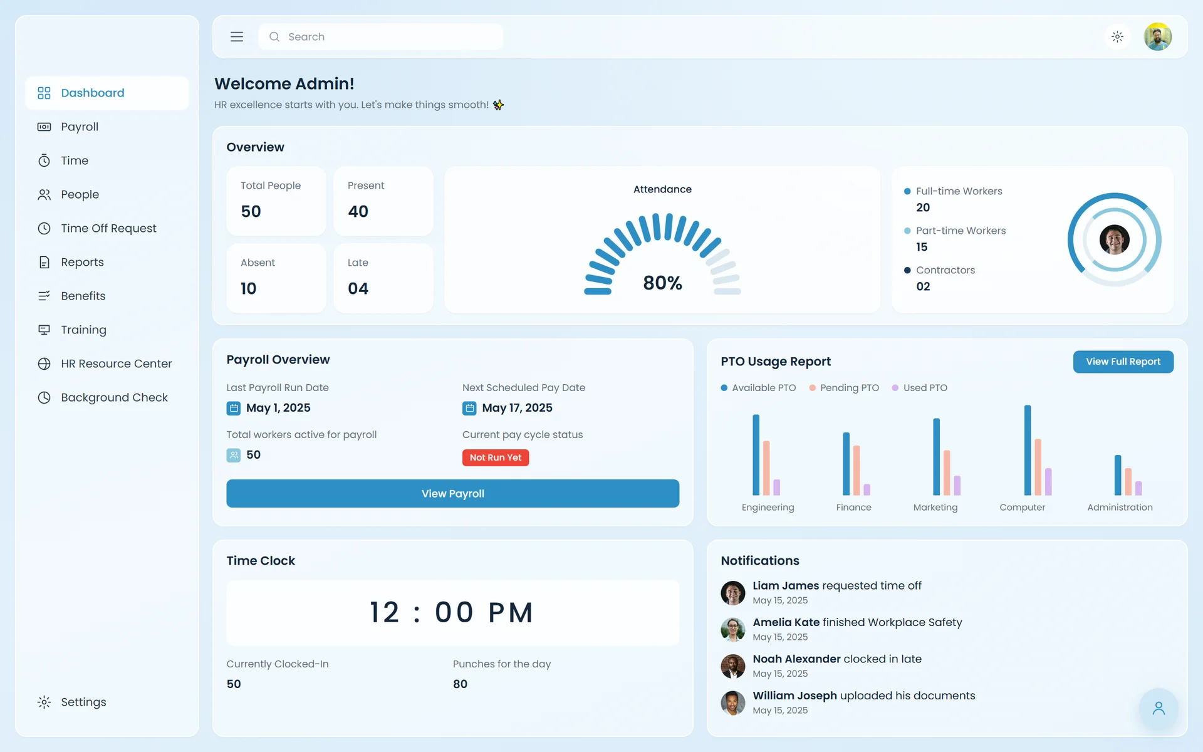1203x752 pixels.
Task: Click the workers icon beside payroll count 50
Action: [x=234, y=455]
